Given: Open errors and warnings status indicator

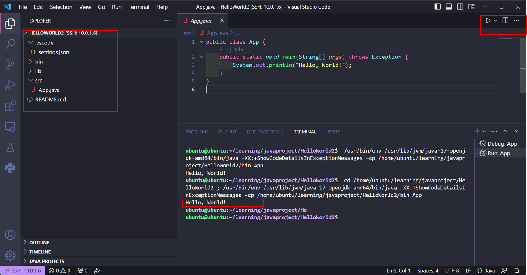Looking at the screenshot, I should 60,270.
